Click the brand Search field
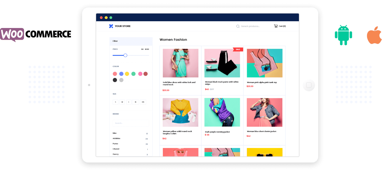Viewport: 382px width, 173px height. point(131,123)
